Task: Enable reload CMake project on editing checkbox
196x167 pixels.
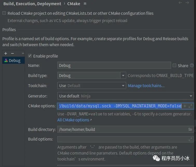Action: tap(4, 13)
